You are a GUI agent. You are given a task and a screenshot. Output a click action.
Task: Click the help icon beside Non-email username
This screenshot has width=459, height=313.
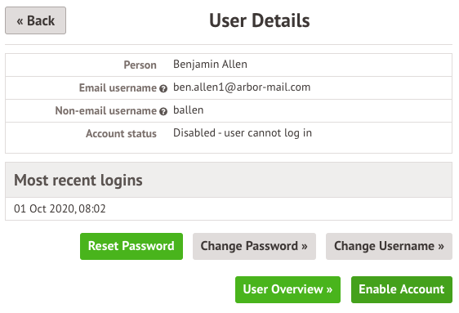coord(163,111)
